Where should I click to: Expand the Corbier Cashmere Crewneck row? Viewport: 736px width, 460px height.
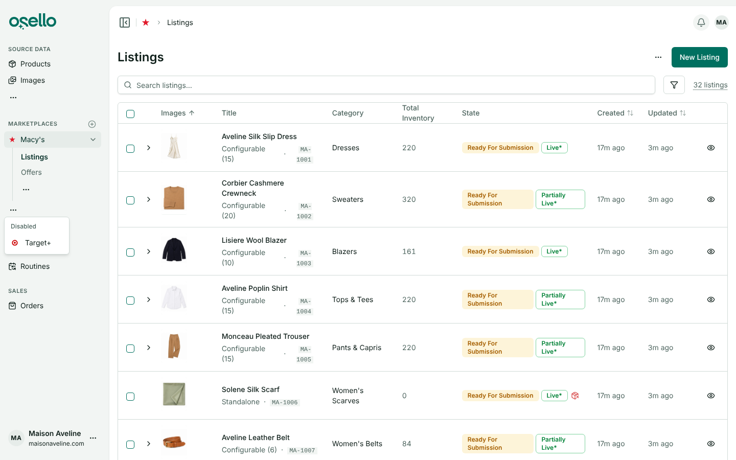(x=149, y=199)
